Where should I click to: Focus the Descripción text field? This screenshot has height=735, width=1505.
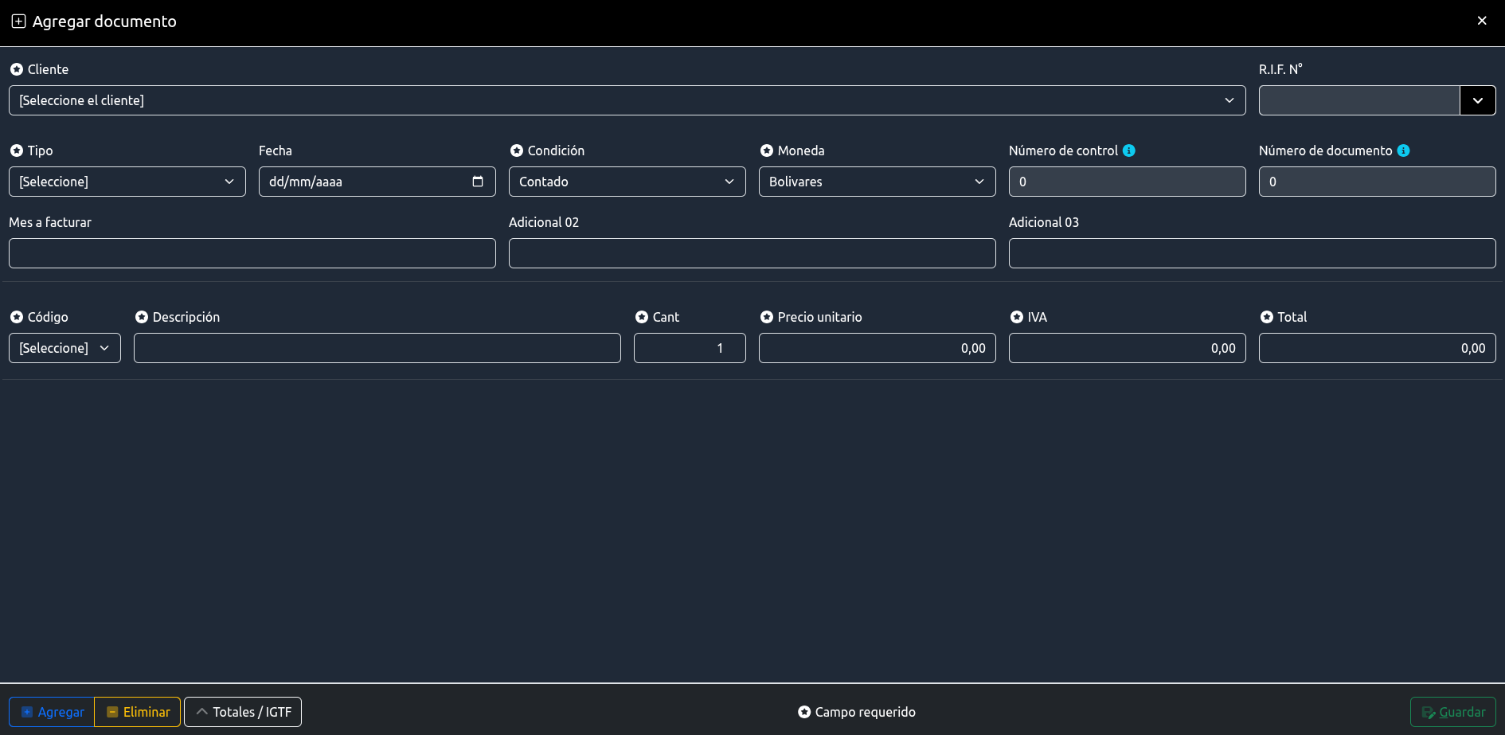377,348
